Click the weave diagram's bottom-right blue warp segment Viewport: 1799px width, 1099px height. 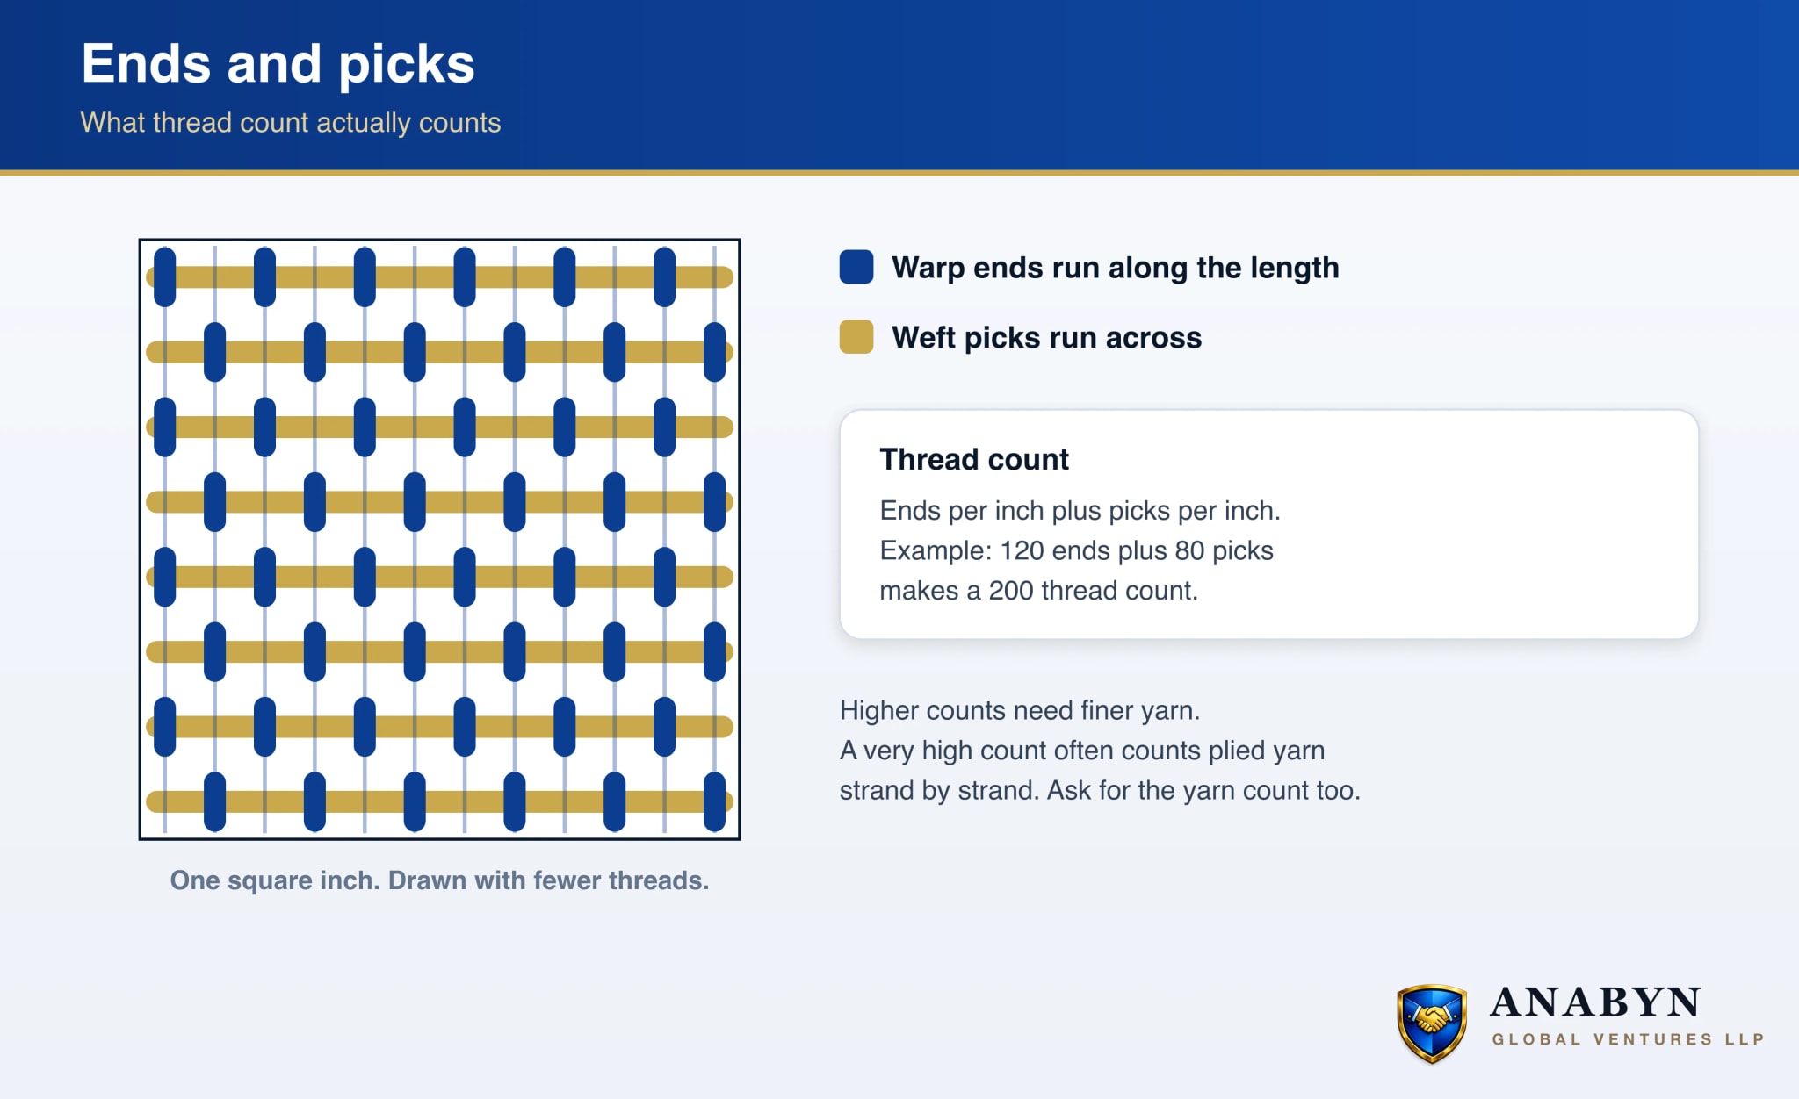coord(715,801)
